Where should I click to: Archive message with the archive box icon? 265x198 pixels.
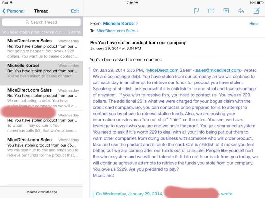coord(226,11)
